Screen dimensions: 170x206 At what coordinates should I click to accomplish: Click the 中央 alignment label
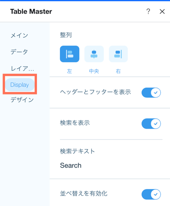tap(94, 71)
